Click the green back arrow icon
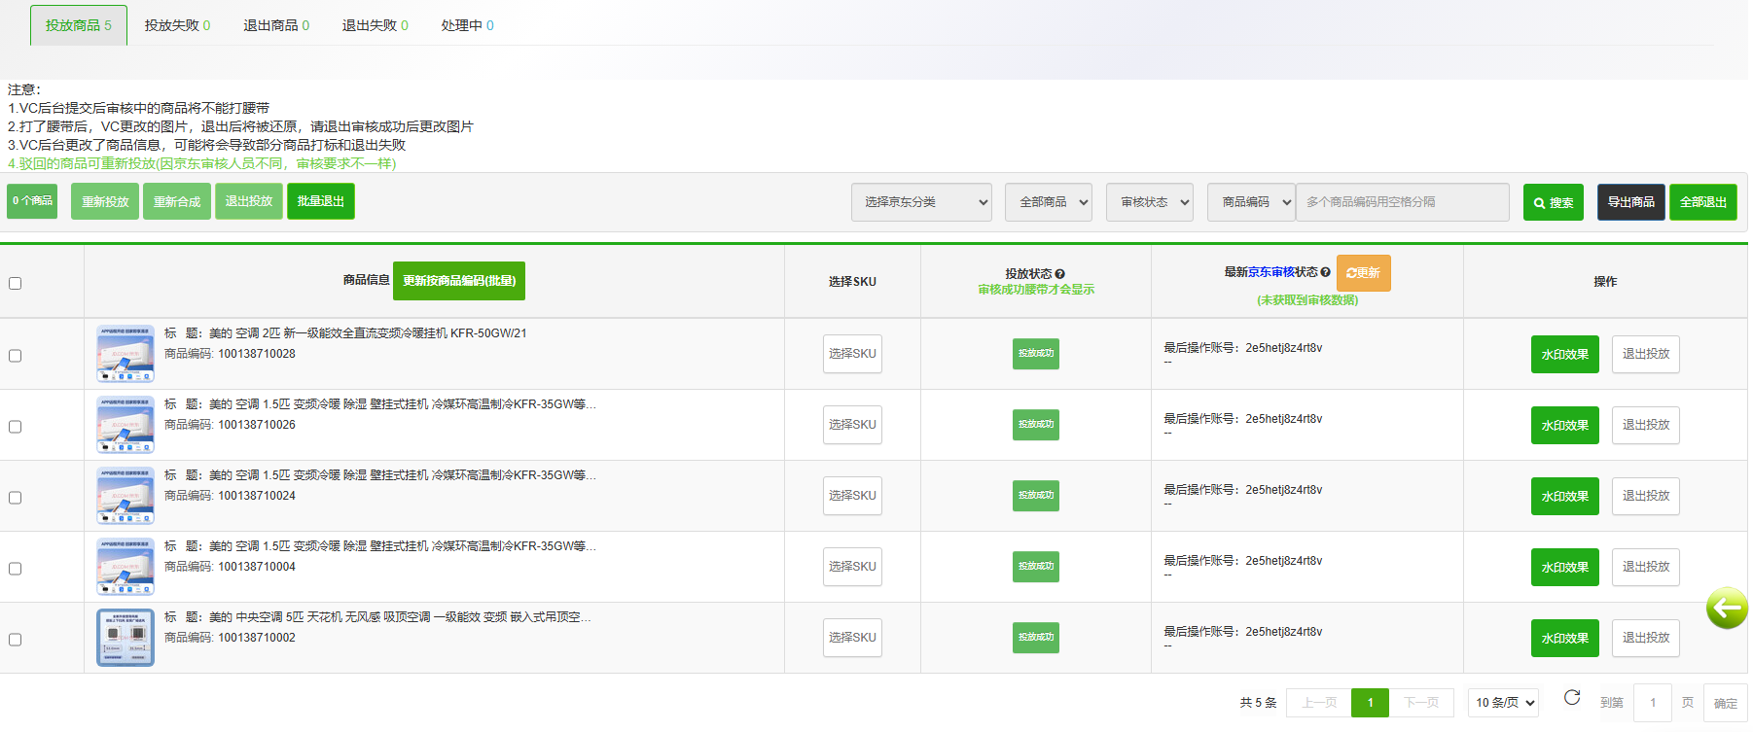Screen dimensions: 1753x732 (1726, 609)
